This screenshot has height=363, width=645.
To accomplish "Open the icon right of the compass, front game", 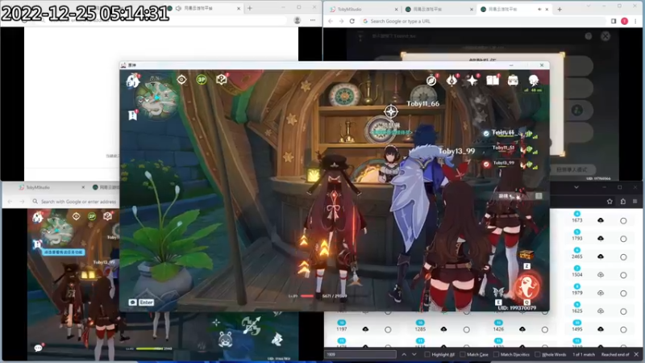I will click(x=451, y=80).
